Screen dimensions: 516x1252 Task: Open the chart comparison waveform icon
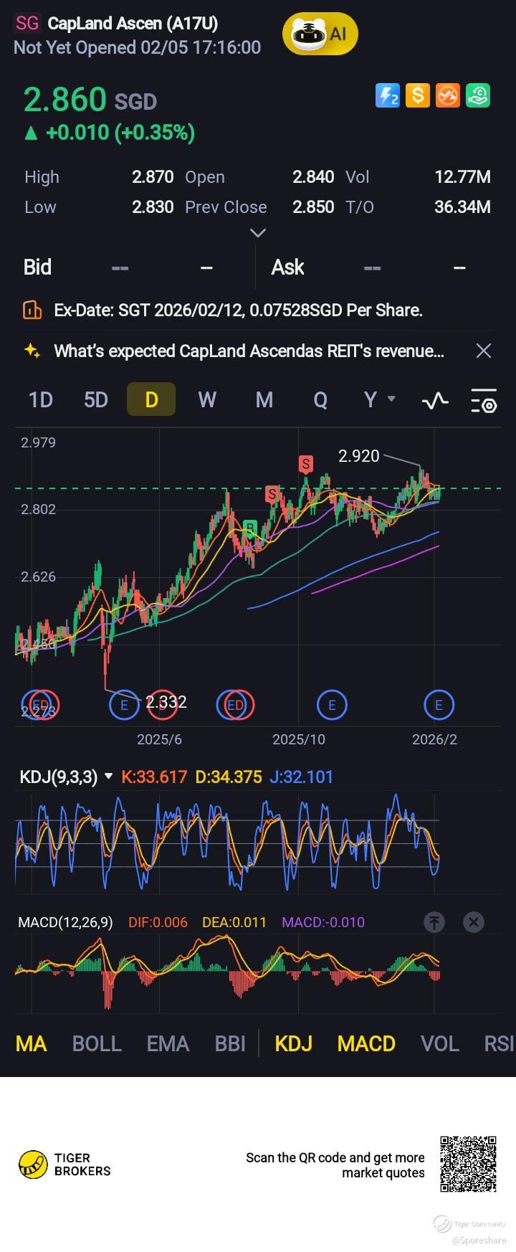pos(436,401)
